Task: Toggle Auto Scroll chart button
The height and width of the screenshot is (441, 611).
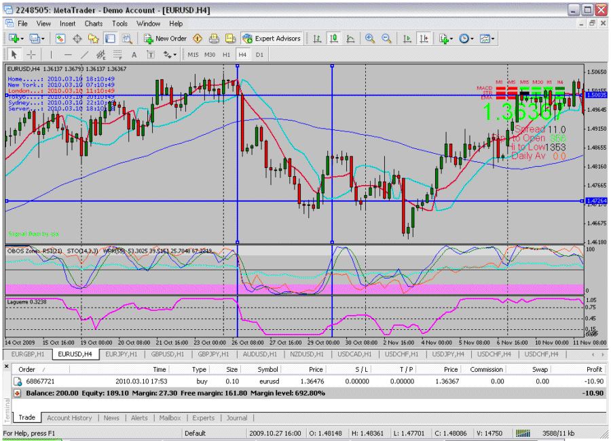Action: click(x=407, y=39)
